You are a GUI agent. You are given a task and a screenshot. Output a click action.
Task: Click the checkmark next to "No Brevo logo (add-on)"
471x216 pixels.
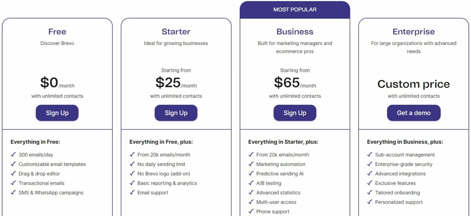[x=132, y=174]
